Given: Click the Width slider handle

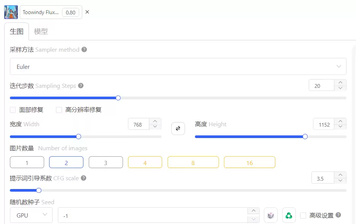Looking at the screenshot, I should [x=78, y=137].
